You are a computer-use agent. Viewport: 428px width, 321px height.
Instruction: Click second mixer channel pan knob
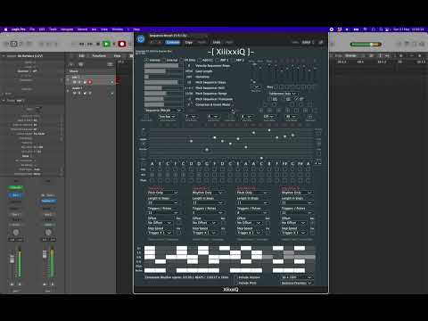[x=48, y=232]
